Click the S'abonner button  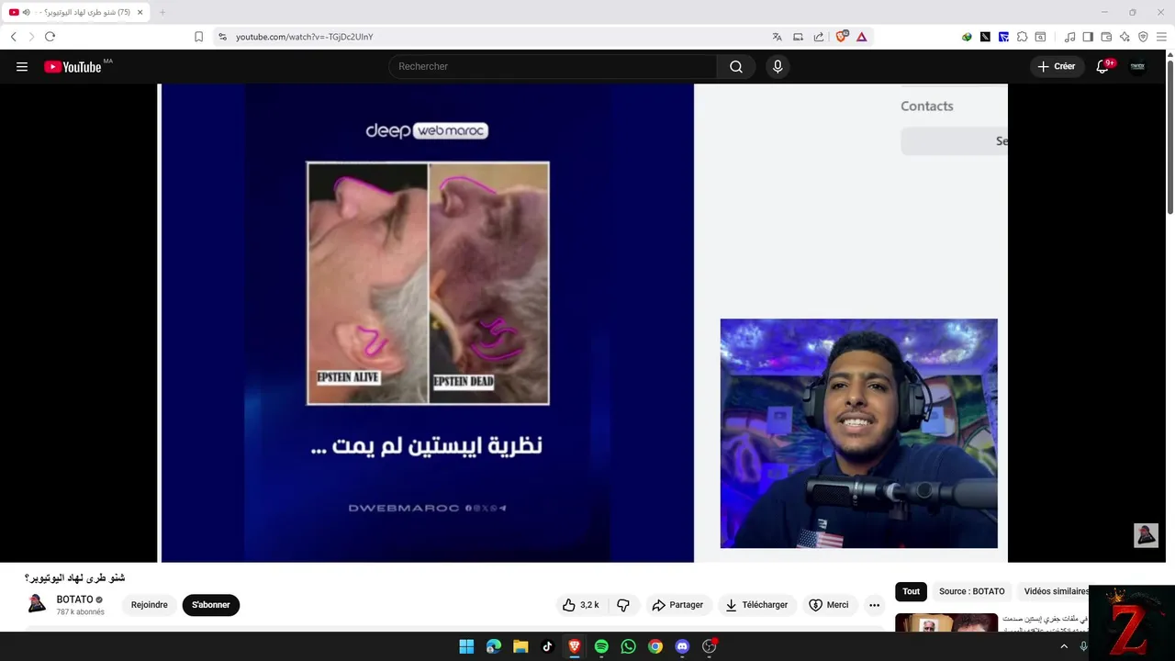[x=211, y=605]
